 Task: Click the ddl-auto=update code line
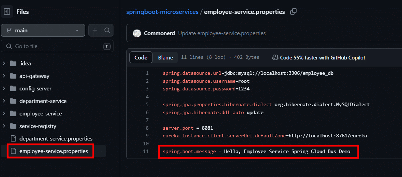click(x=213, y=112)
